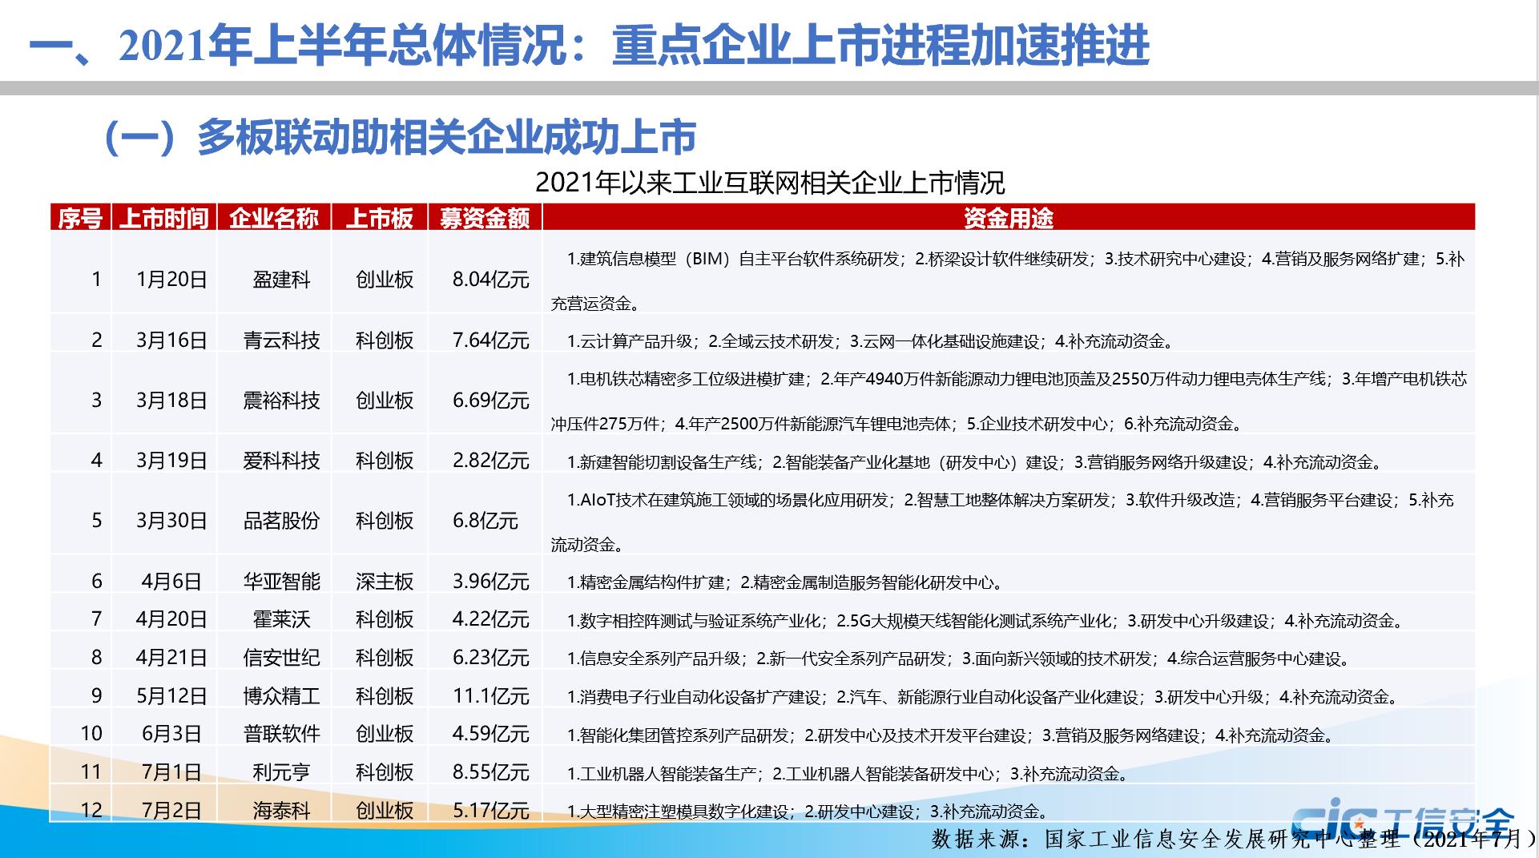Click the 募资金额 column header

pos(485,218)
